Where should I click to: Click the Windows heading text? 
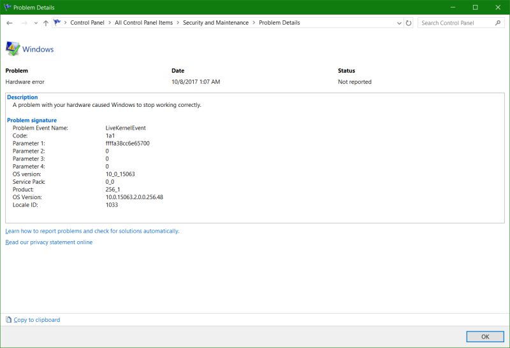tap(38, 50)
